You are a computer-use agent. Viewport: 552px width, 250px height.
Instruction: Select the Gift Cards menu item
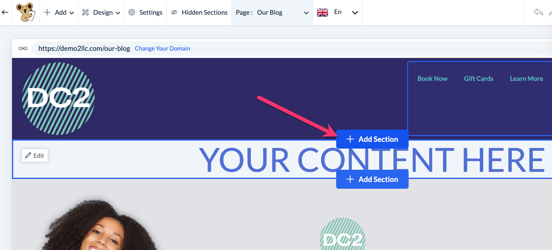479,79
